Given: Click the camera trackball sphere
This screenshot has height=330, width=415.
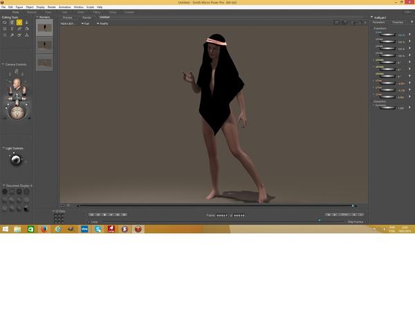Looking at the screenshot, I should [17, 112].
